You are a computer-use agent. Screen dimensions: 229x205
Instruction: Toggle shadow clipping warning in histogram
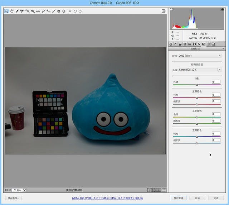coord(171,10)
